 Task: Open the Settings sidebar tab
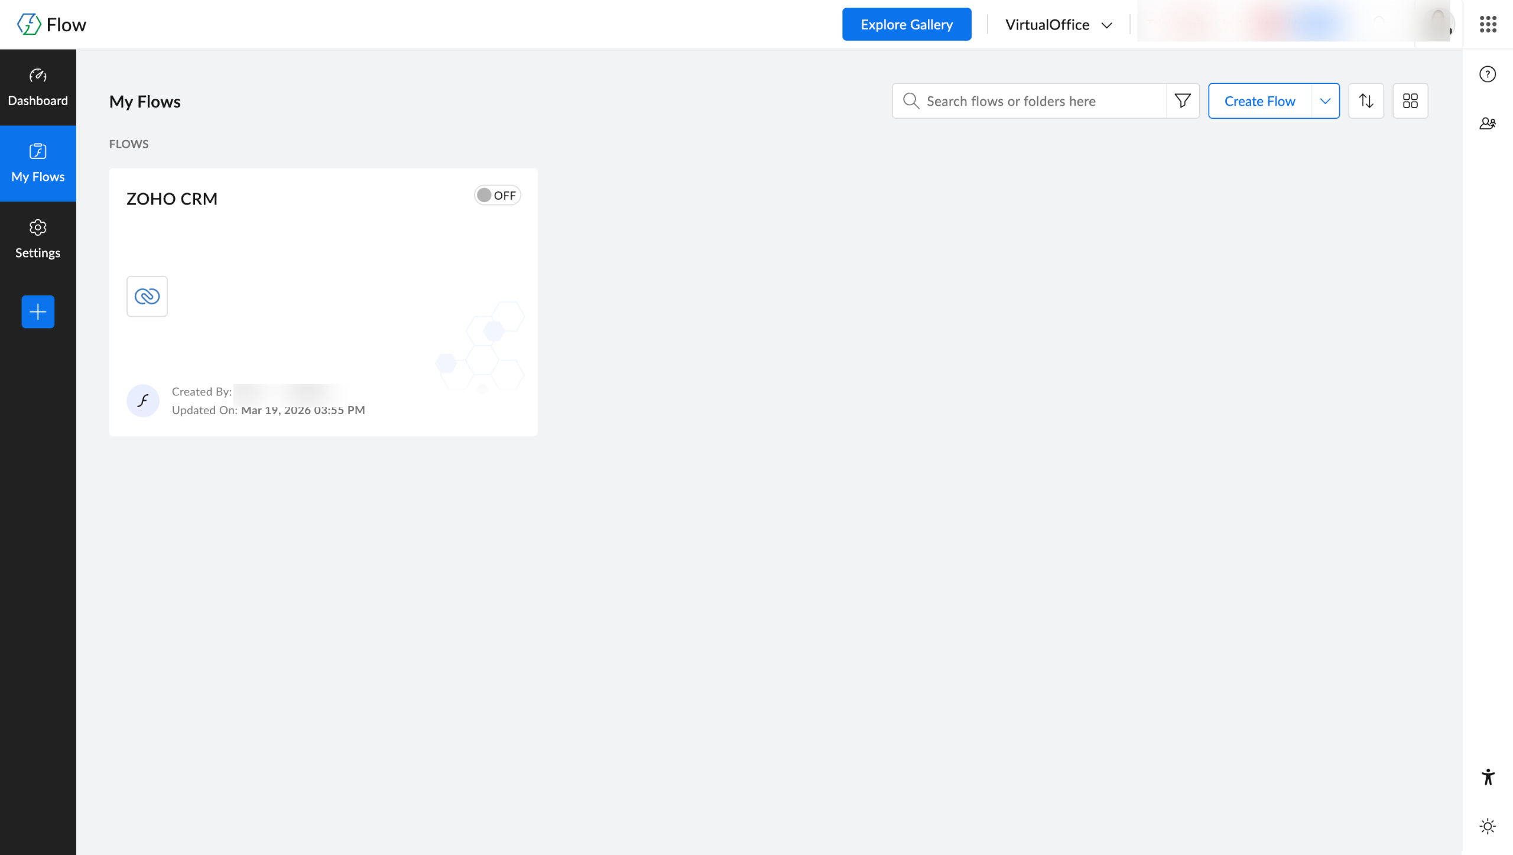point(38,239)
